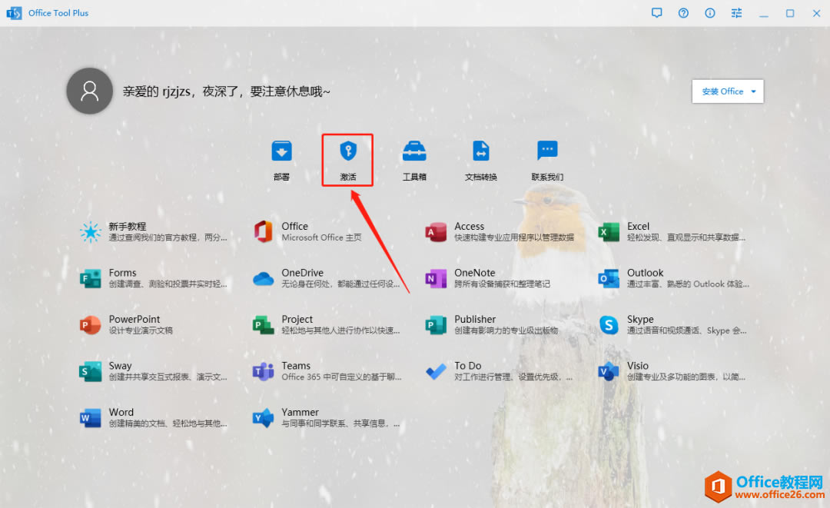Click the Skype title text
The image size is (830, 508).
[640, 320]
